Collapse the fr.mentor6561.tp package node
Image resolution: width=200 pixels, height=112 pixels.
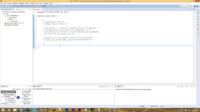[6, 16]
